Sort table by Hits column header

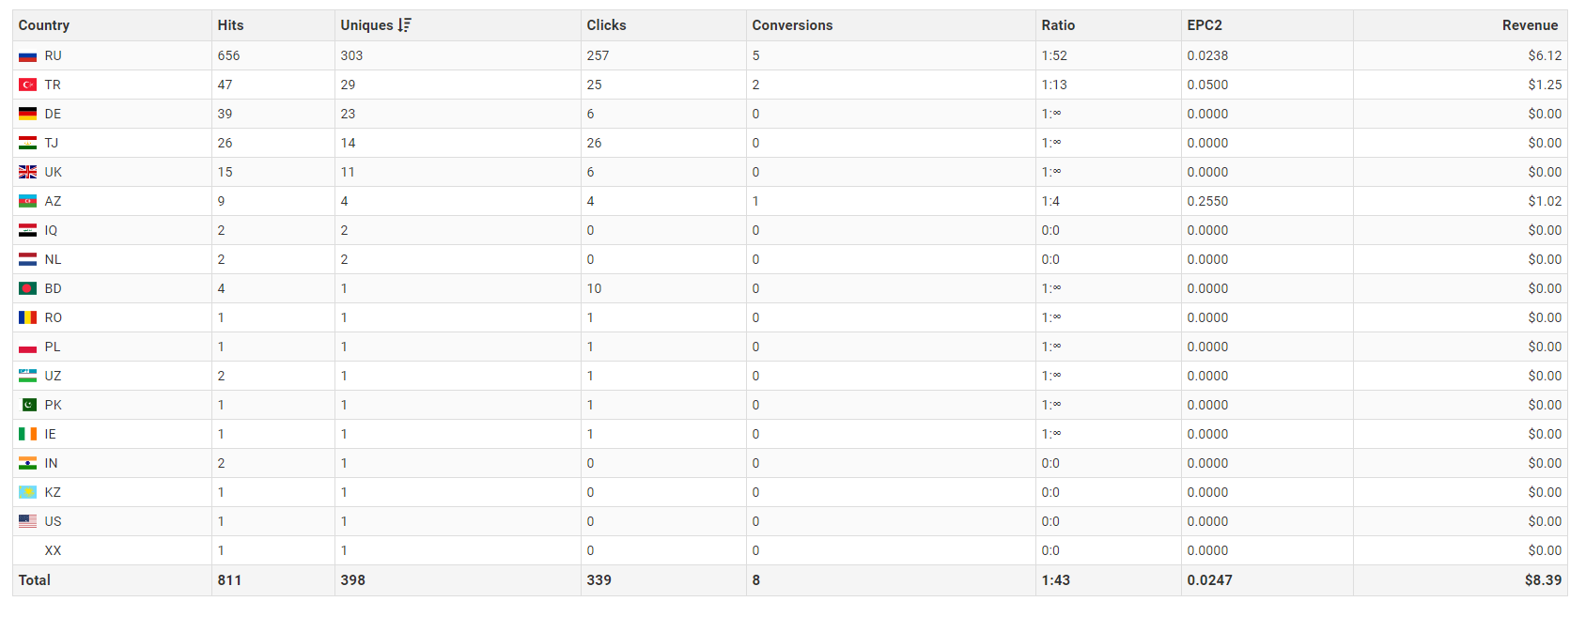230,25
